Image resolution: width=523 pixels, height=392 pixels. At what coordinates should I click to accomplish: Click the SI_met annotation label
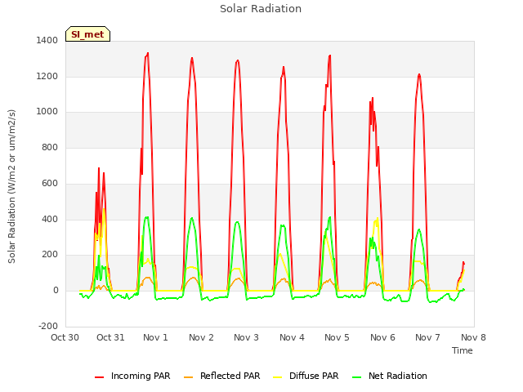87,34
